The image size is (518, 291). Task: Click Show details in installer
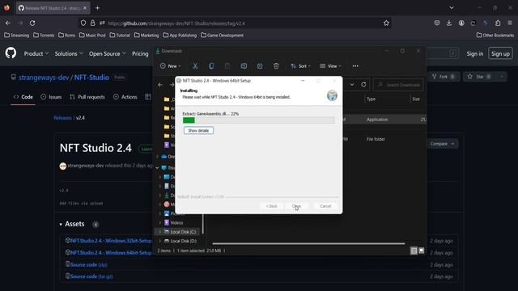point(198,131)
